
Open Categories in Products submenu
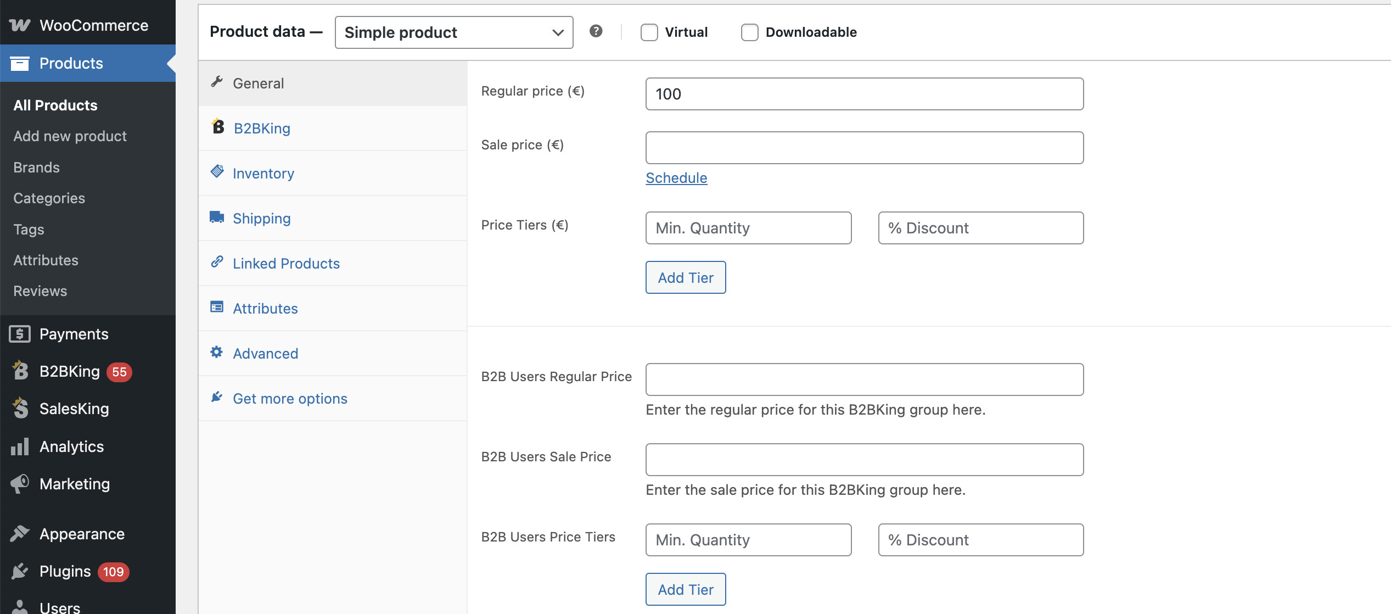click(x=49, y=198)
